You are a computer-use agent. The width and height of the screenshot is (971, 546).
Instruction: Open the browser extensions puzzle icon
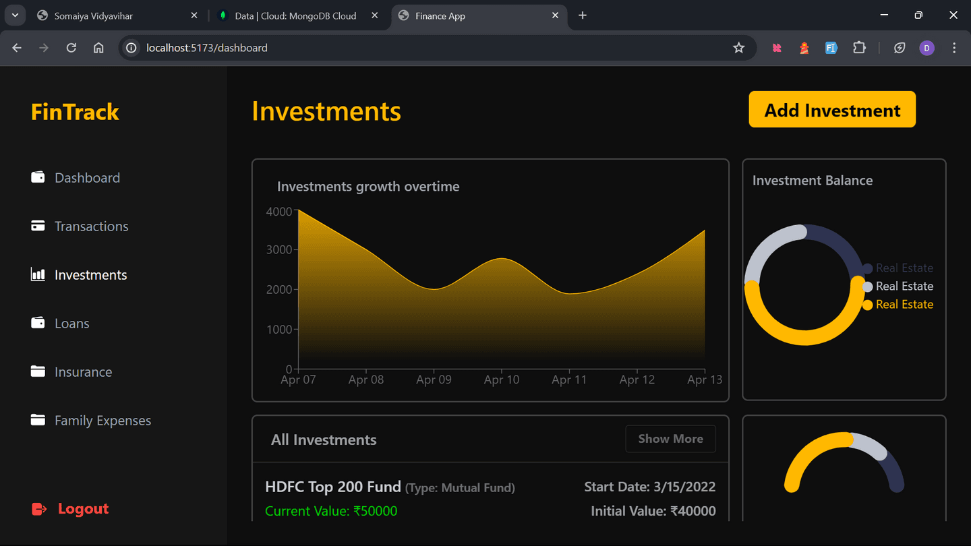(859, 48)
